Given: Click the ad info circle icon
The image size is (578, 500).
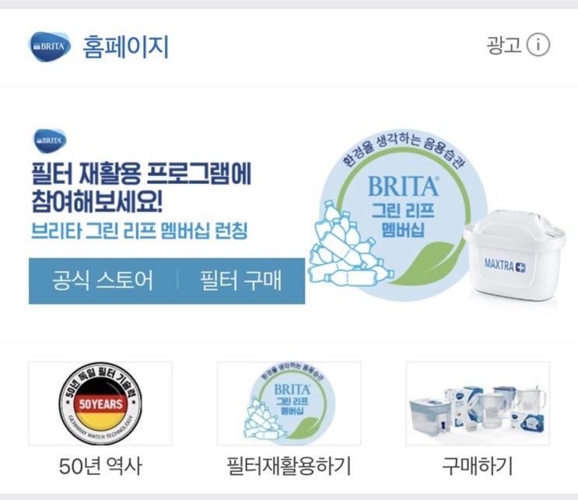Looking at the screenshot, I should [538, 44].
